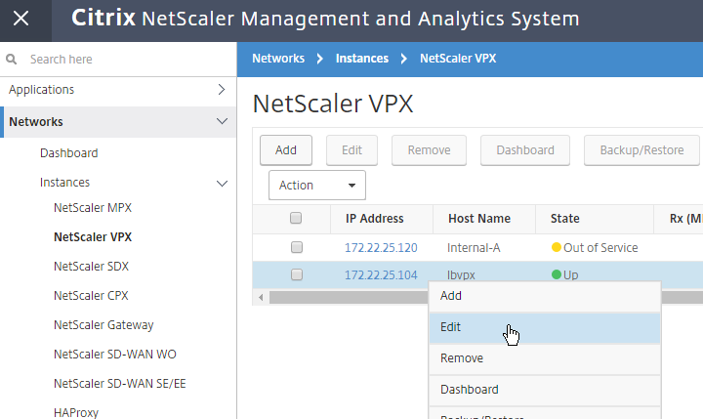This screenshot has height=419, width=703.
Task: Go to Instances breadcrumb
Action: pos(362,59)
